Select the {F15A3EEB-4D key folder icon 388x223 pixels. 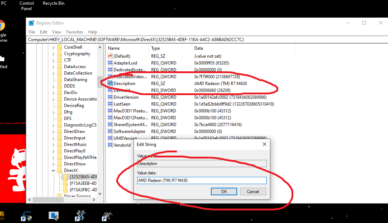(66, 183)
